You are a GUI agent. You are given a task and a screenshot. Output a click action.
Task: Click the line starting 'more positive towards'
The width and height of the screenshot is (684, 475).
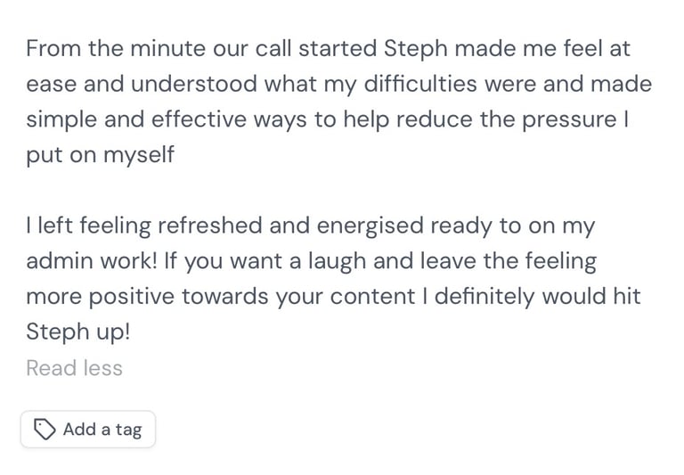coord(333,297)
